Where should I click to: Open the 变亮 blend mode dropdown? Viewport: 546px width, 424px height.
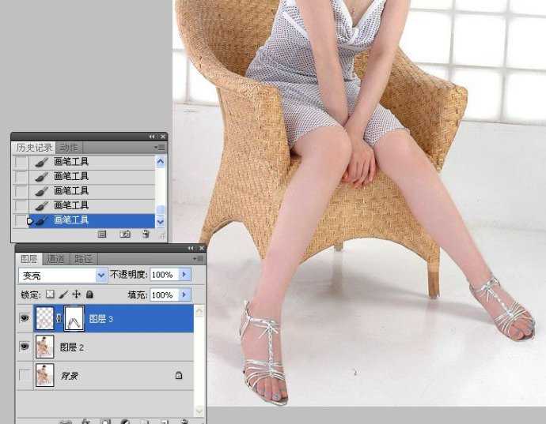click(x=63, y=276)
